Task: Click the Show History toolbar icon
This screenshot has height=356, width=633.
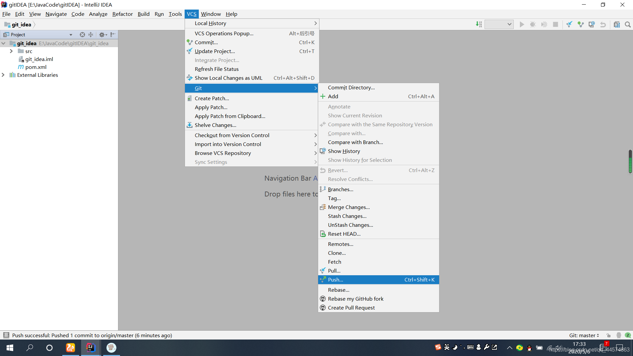Action: pos(592,24)
